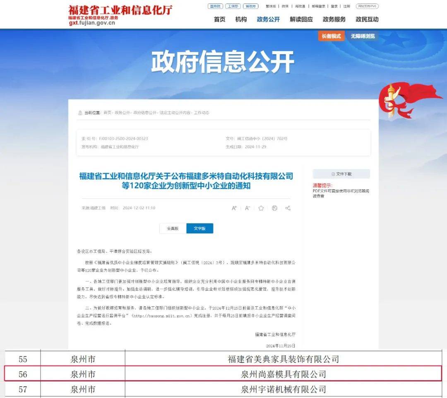Image resolution: width=447 pixels, height=398 pixels.
Task: Click breadcrumb link 政务公开
Action: (122, 113)
